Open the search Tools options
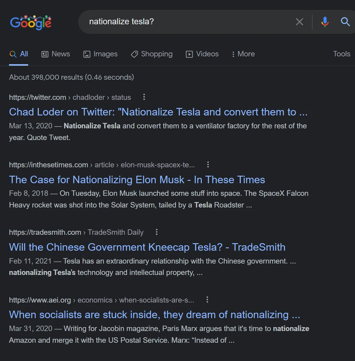355x361 pixels. pos(342,54)
